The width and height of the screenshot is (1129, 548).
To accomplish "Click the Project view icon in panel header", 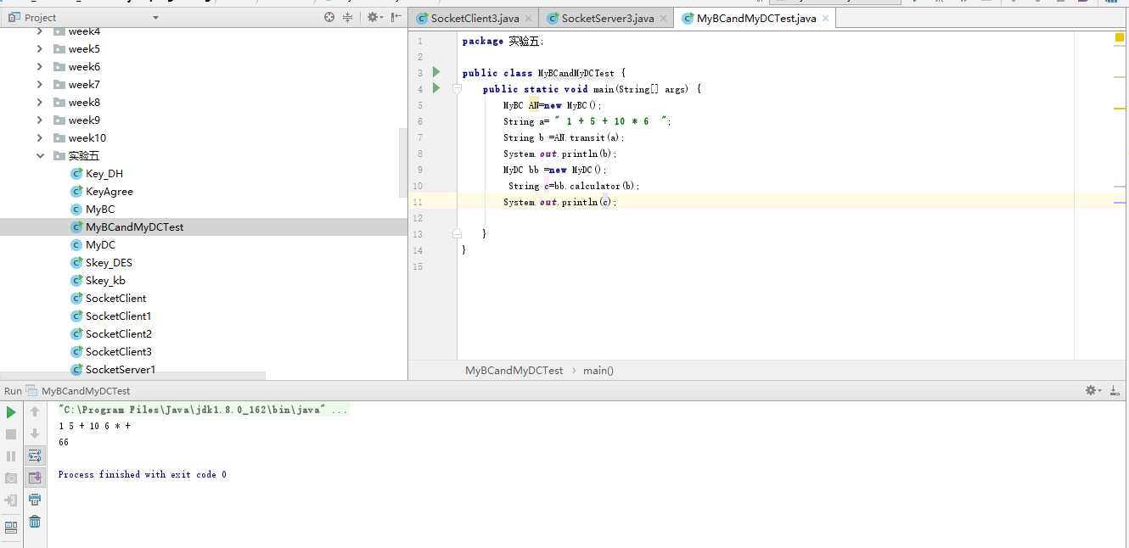I will click(x=14, y=17).
